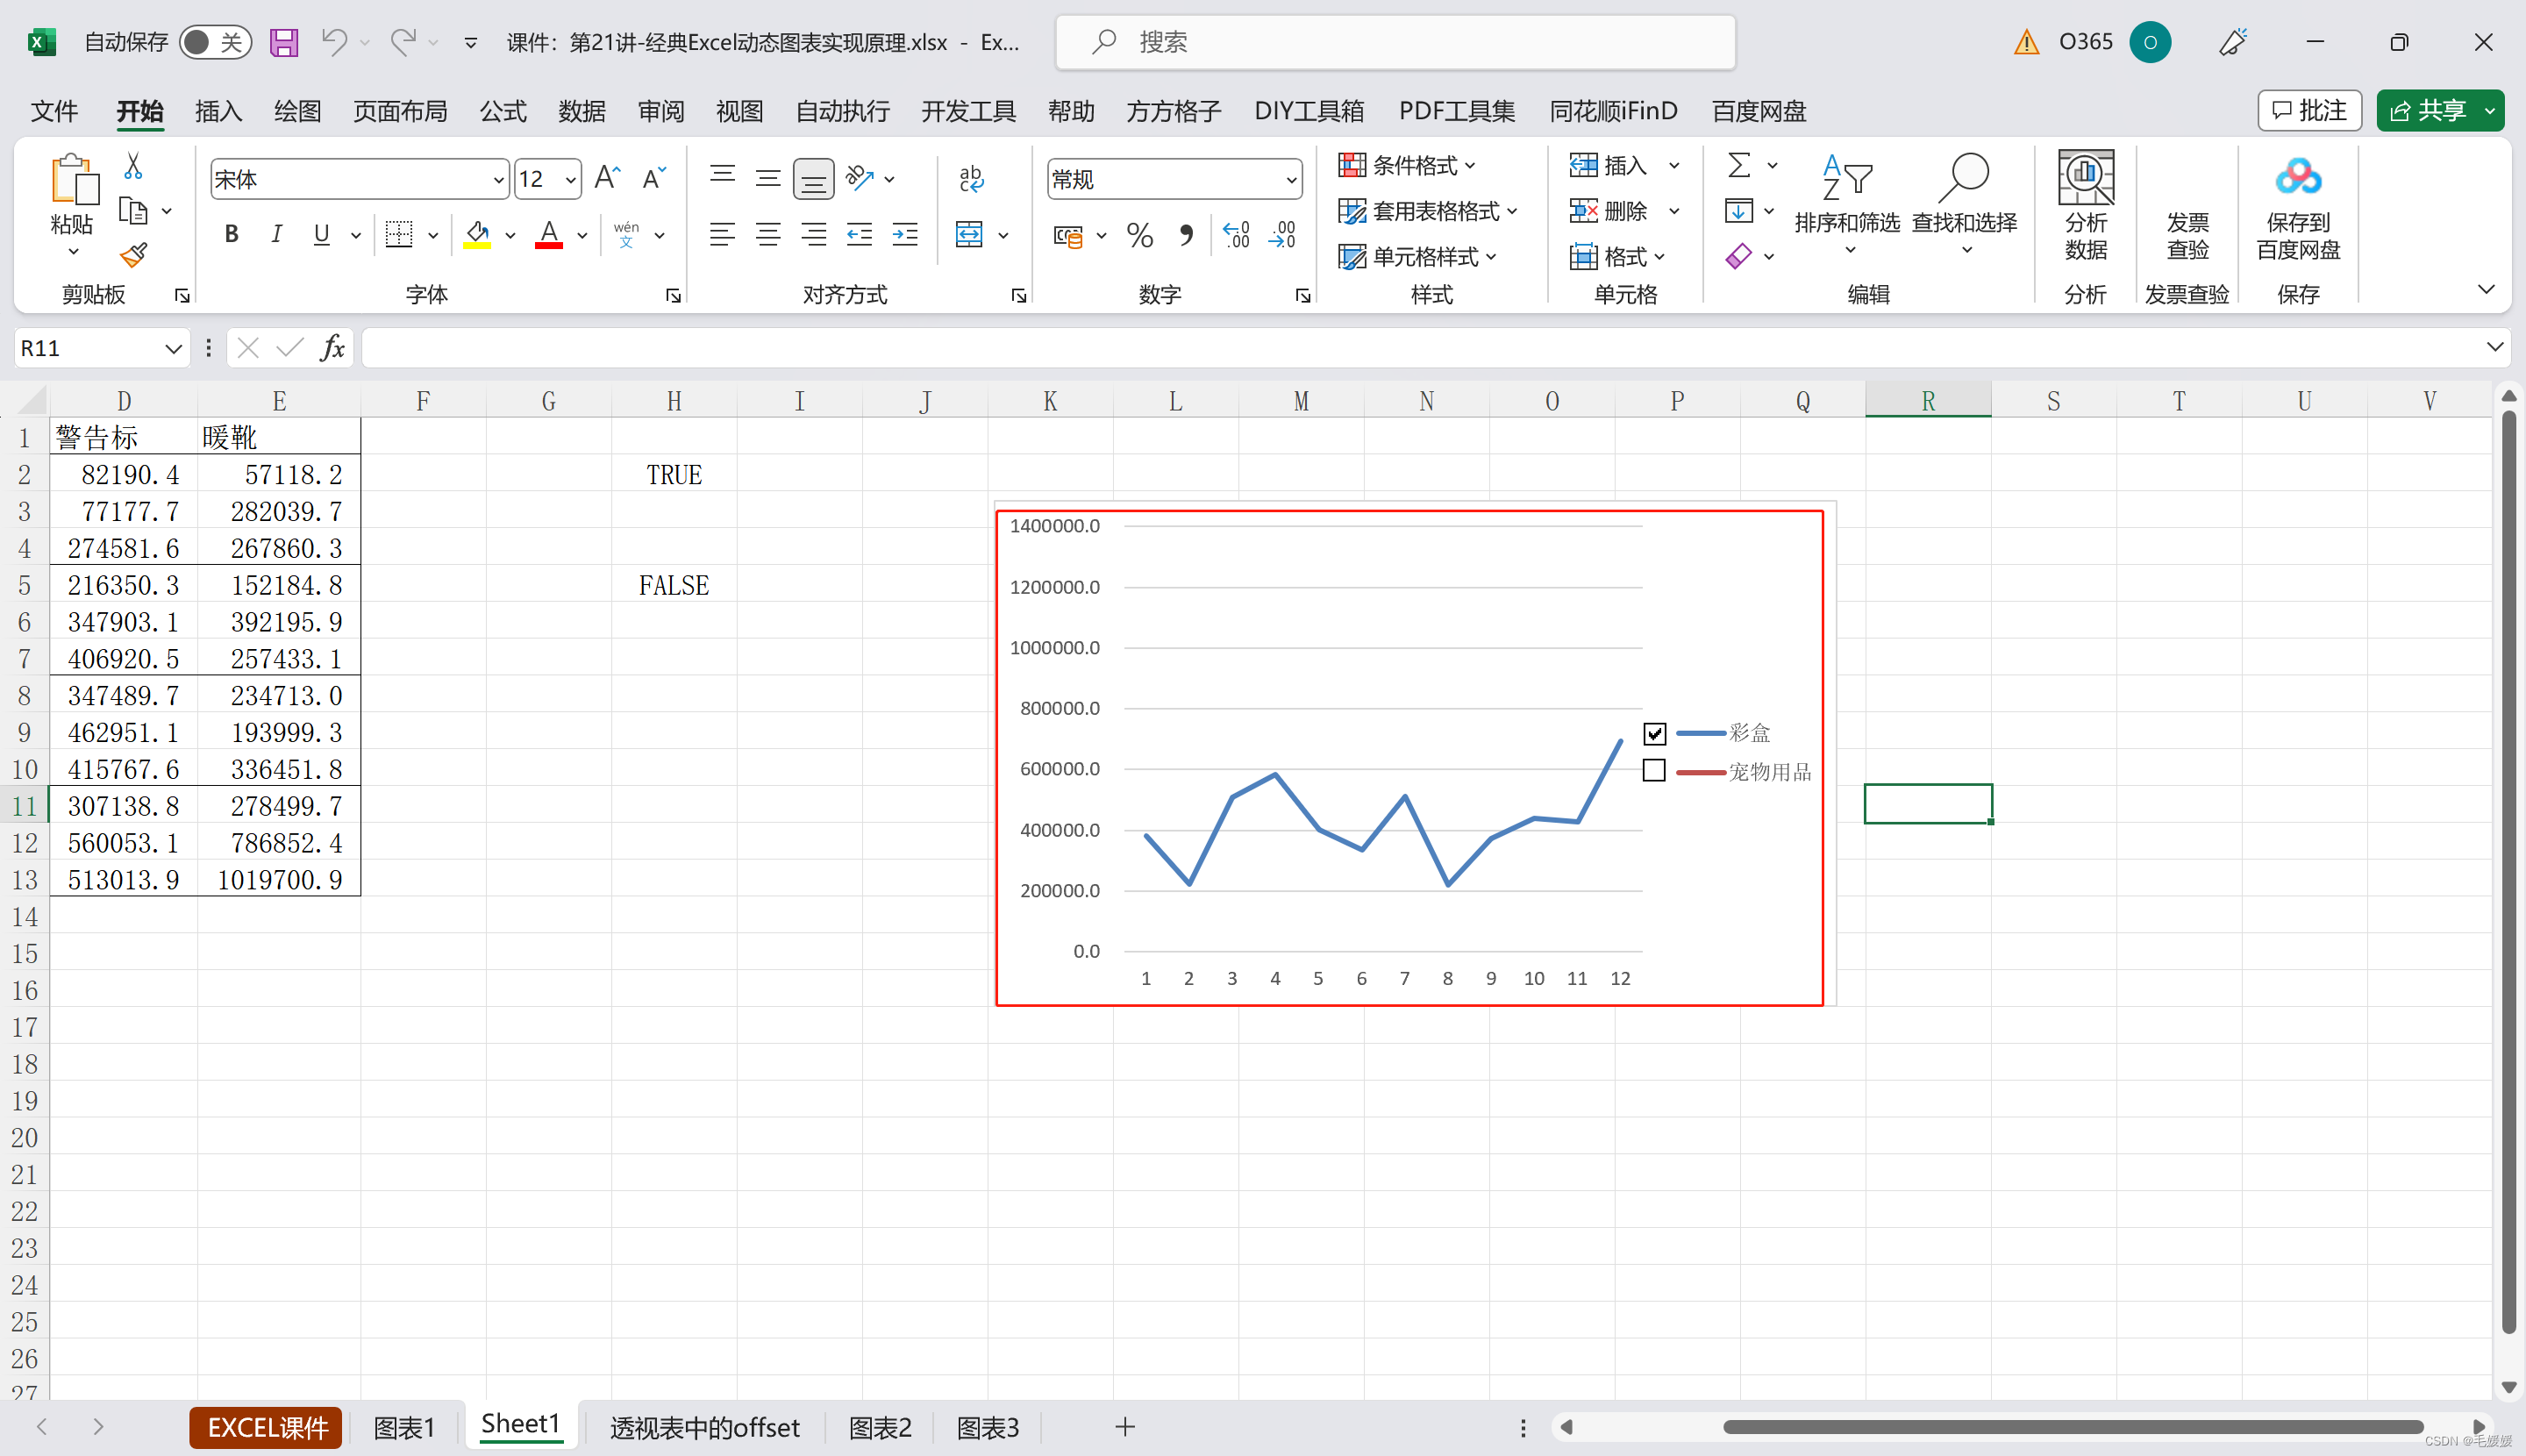Click the Save icon in title bar
Image resolution: width=2526 pixels, height=1456 pixels.
tap(284, 42)
